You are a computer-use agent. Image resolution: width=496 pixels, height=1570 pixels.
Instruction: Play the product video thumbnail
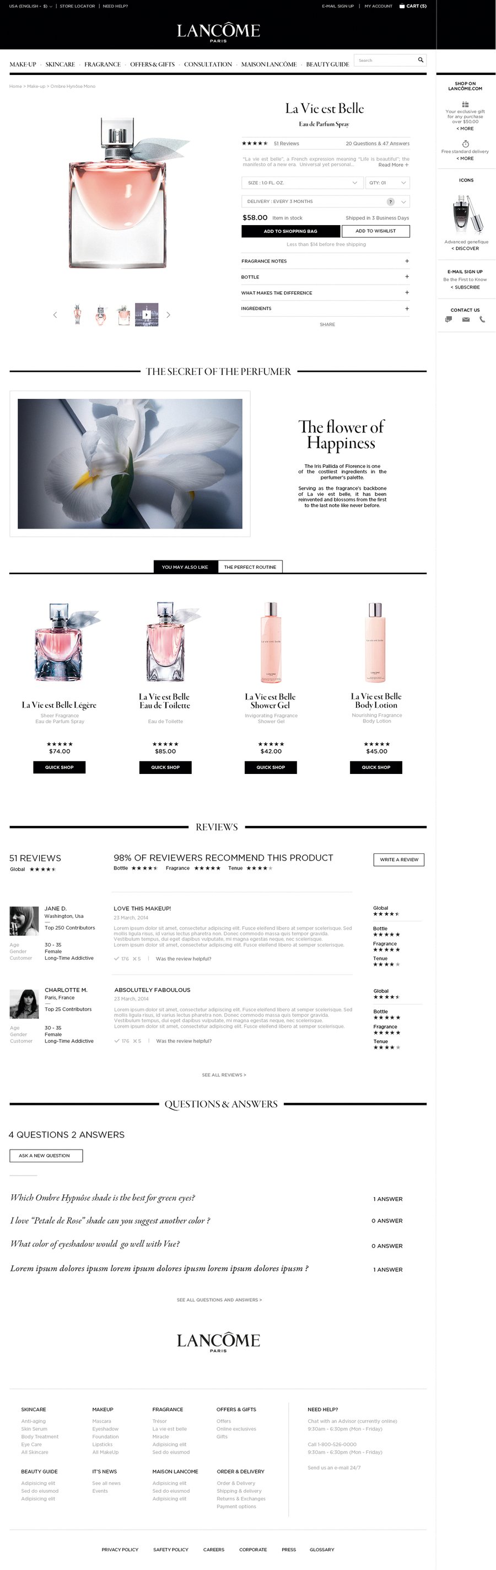[x=147, y=314]
